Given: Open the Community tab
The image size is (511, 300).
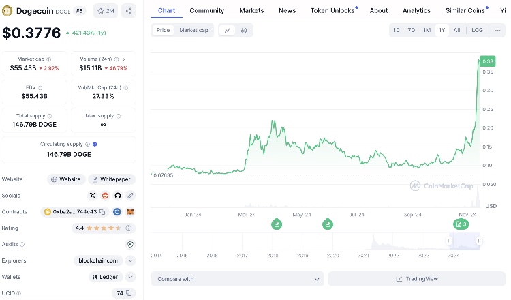Looking at the screenshot, I should [207, 10].
